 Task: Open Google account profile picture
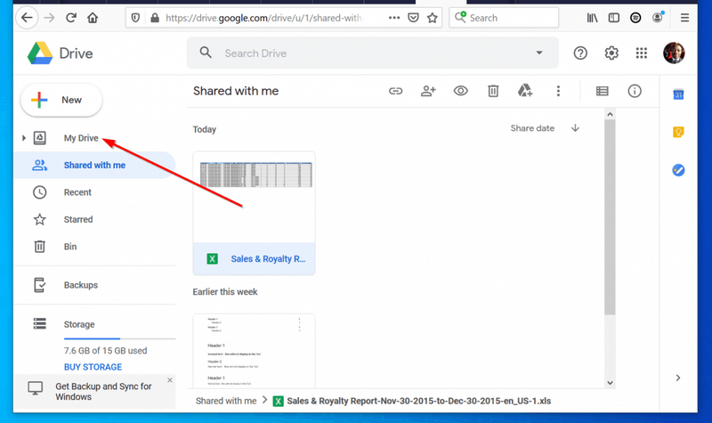pyautogui.click(x=674, y=53)
